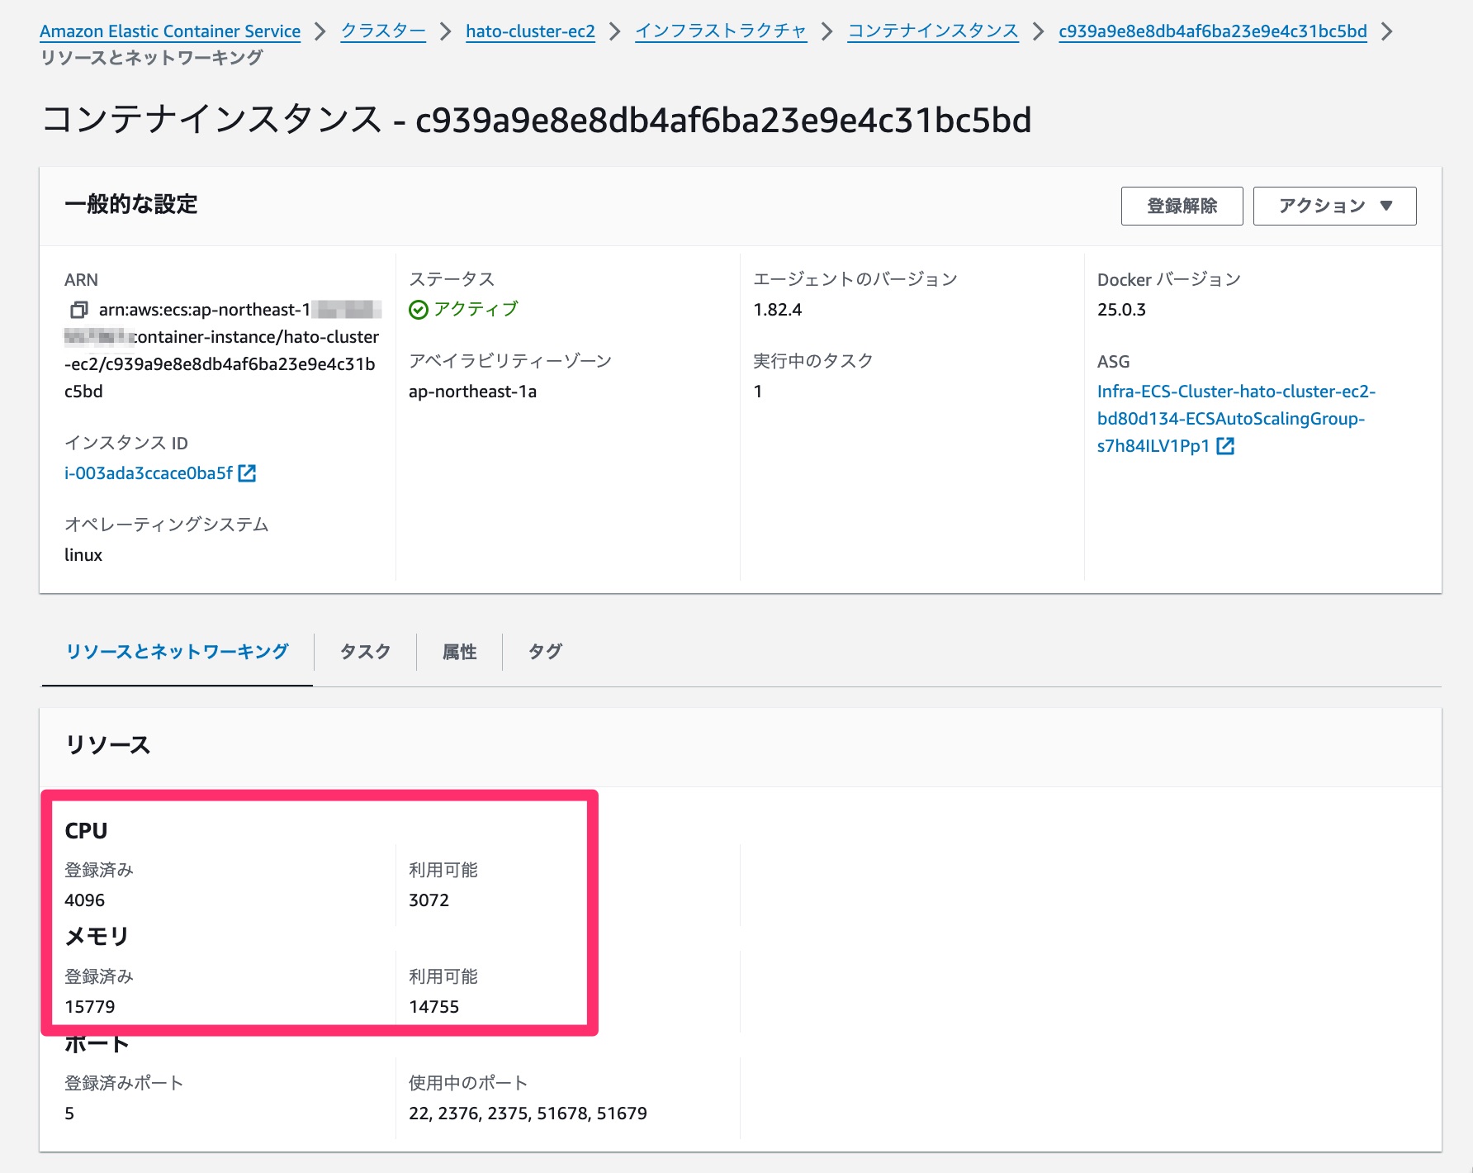The width and height of the screenshot is (1473, 1173).
Task: Open the 属性 tab
Action: pyautogui.click(x=460, y=652)
